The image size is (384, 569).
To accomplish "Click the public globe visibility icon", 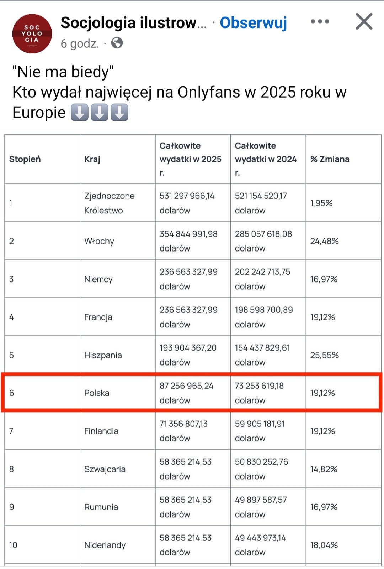I will pos(117,43).
